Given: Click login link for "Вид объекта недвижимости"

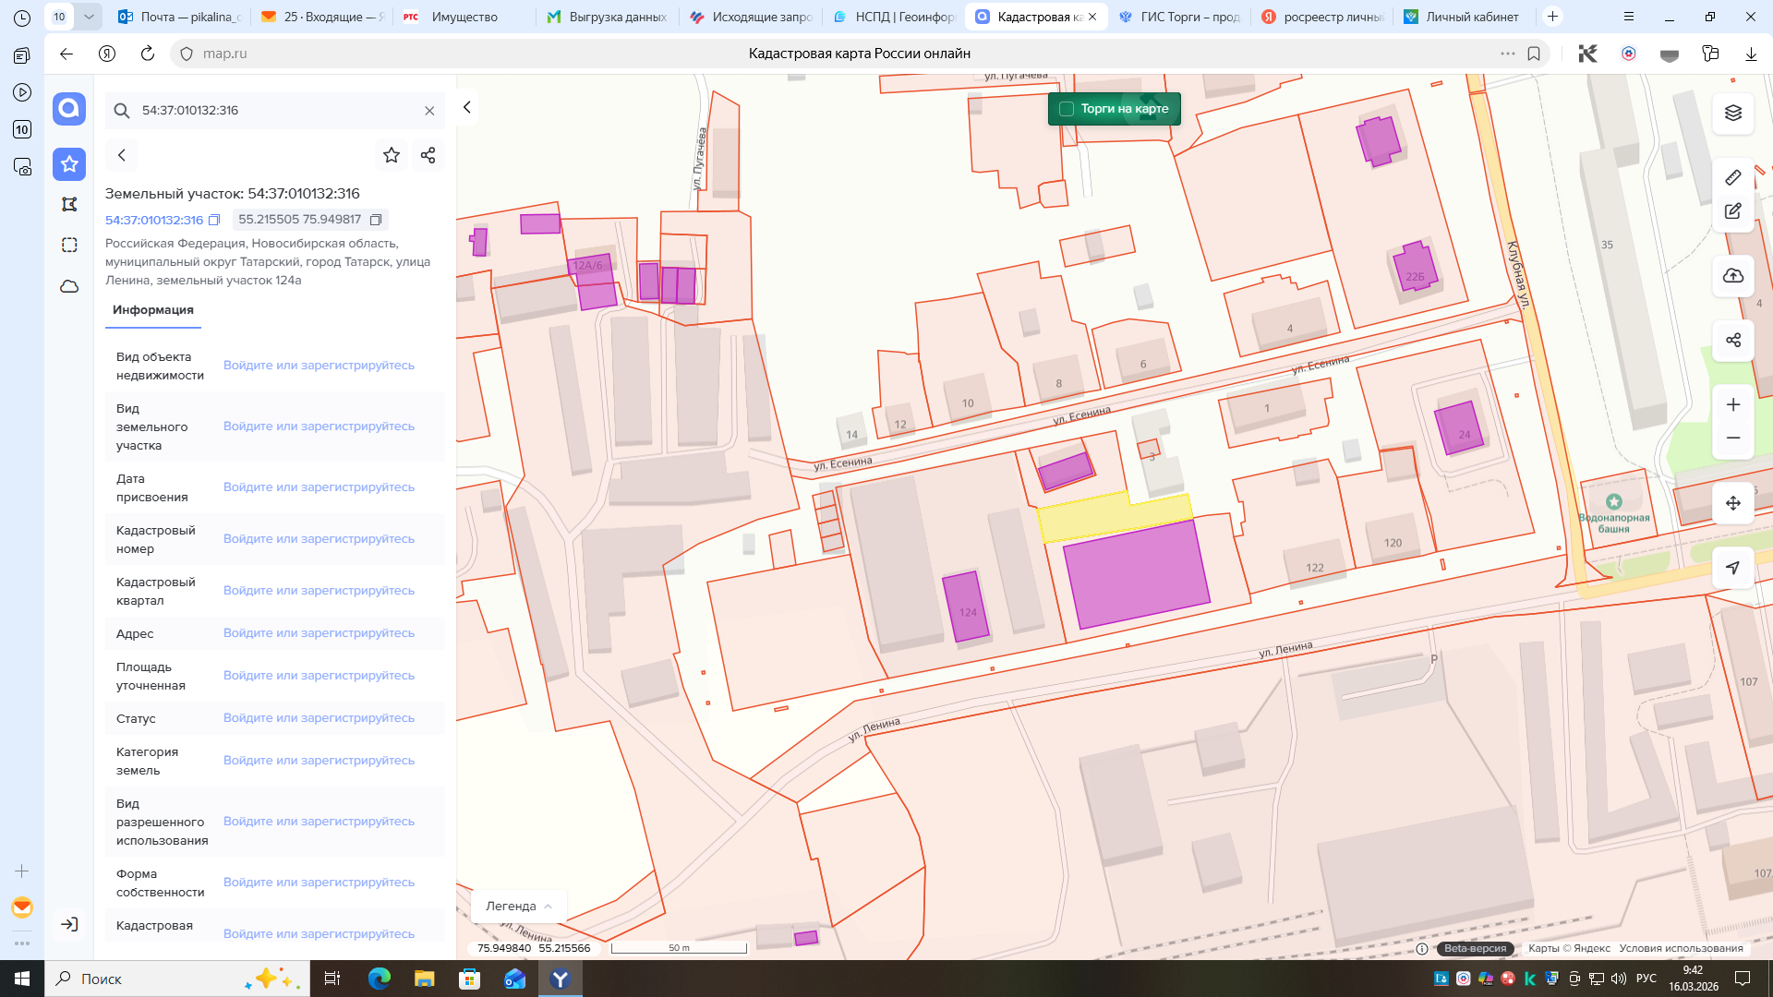Looking at the screenshot, I should 319,366.
